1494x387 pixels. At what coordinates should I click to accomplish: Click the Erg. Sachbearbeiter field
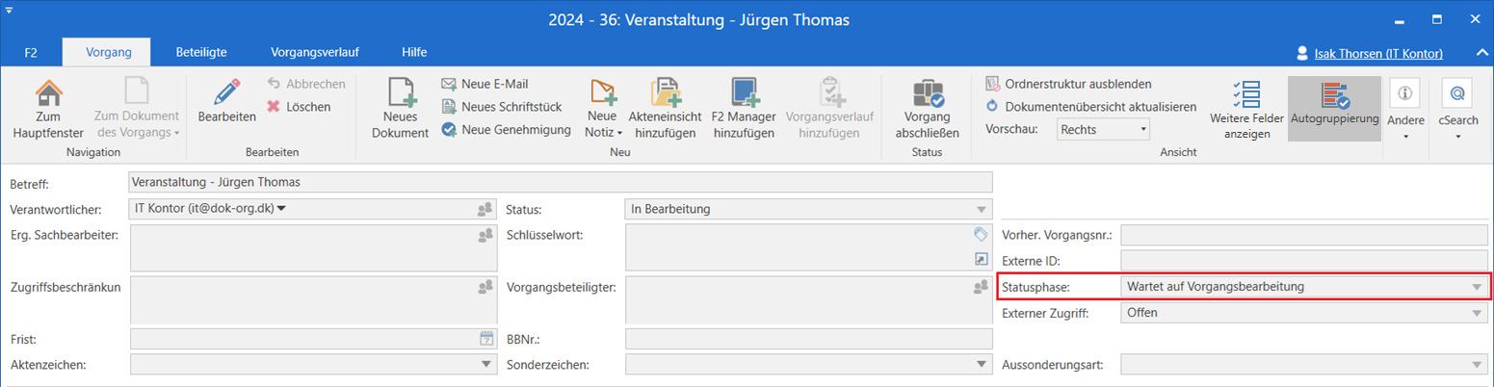pyautogui.click(x=313, y=248)
